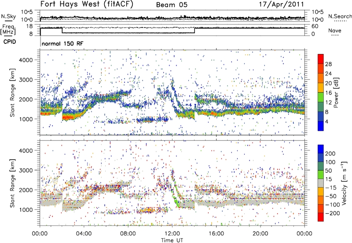Click the '12:00' time tick label

point(172,234)
